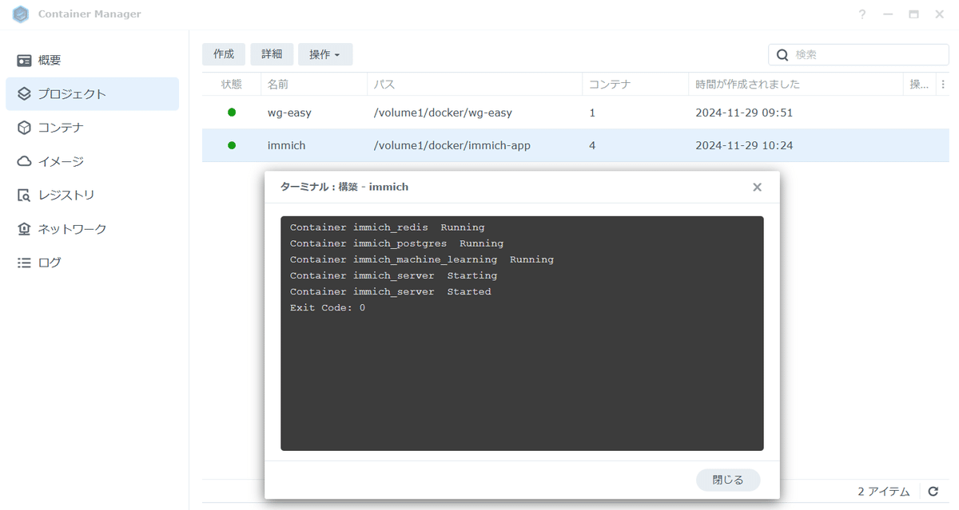Click immich green status dot
Image resolution: width=959 pixels, height=510 pixels.
(x=232, y=145)
